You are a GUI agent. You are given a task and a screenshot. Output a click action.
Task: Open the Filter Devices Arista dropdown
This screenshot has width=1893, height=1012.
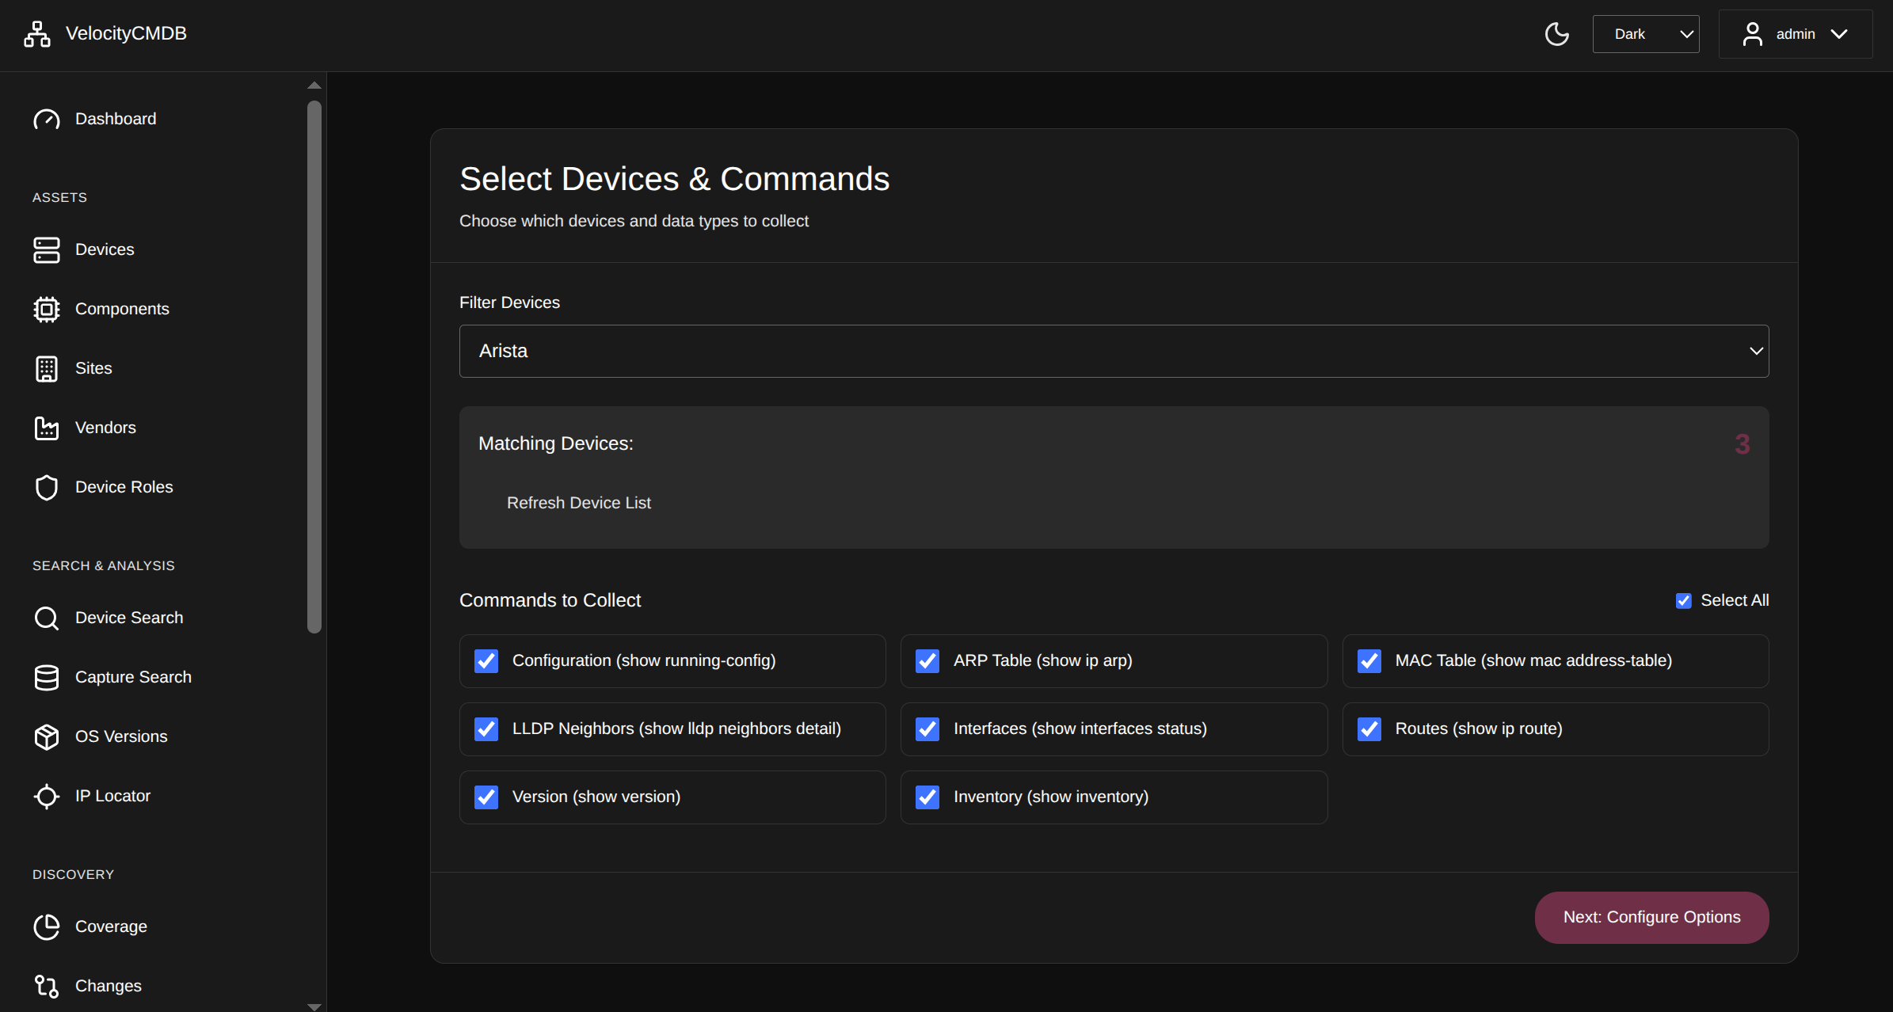[x=1114, y=351]
